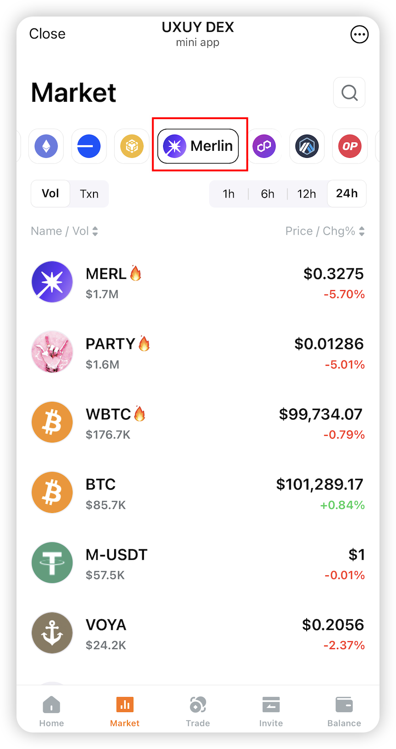Select the Ethereum chain icon

46,147
